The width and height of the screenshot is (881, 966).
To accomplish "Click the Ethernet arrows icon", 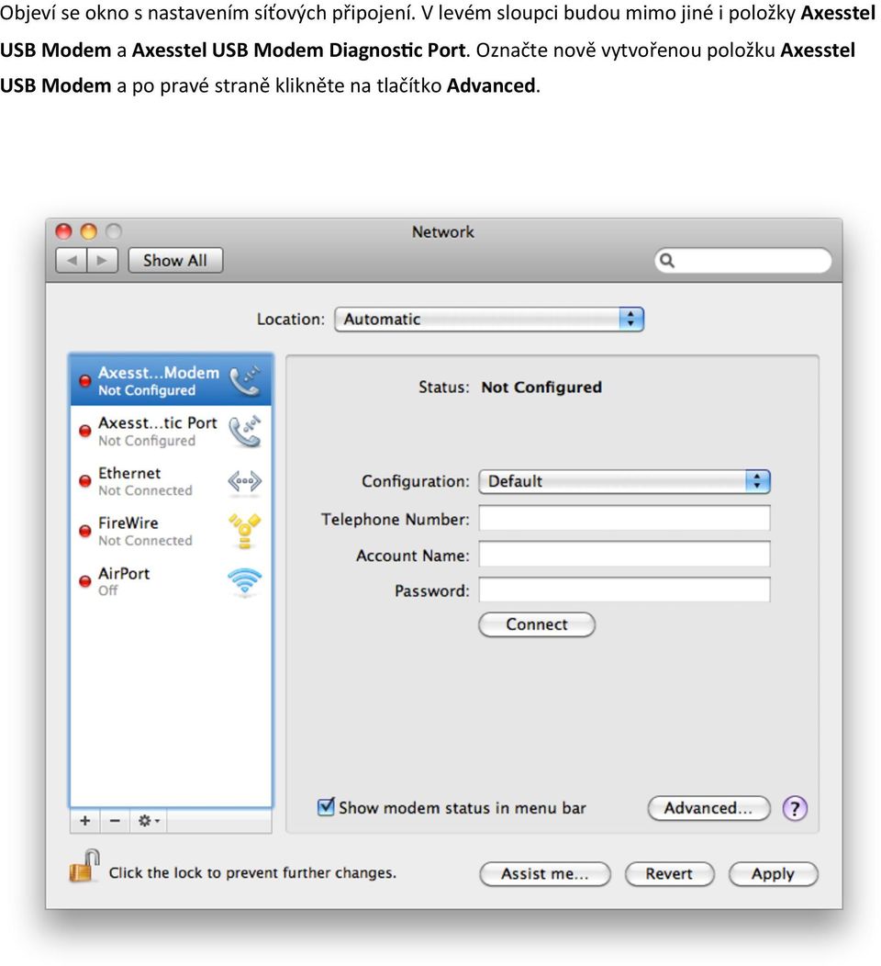I will (x=244, y=481).
